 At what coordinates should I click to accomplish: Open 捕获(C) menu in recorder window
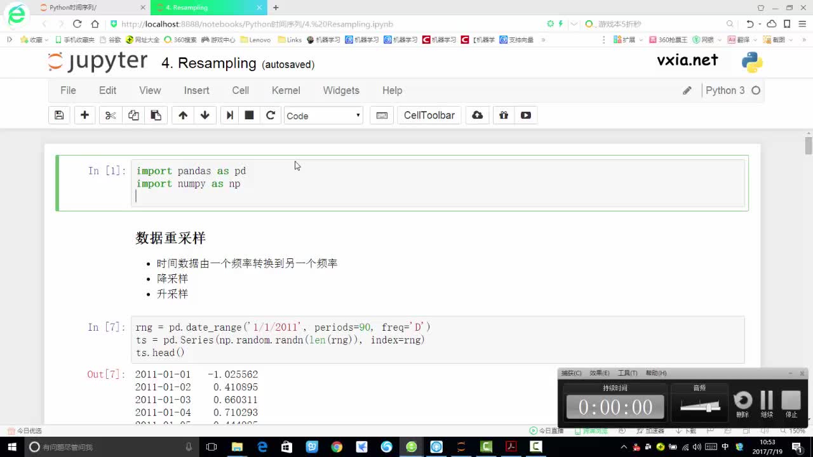[572, 373]
